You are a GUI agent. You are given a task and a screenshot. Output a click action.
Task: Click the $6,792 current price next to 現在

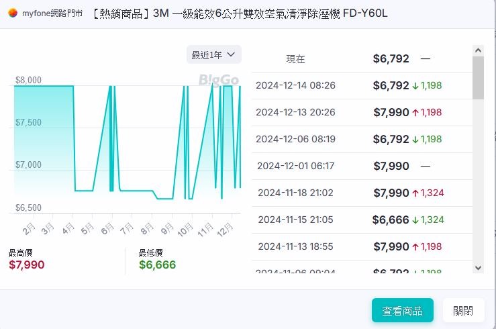coord(391,58)
